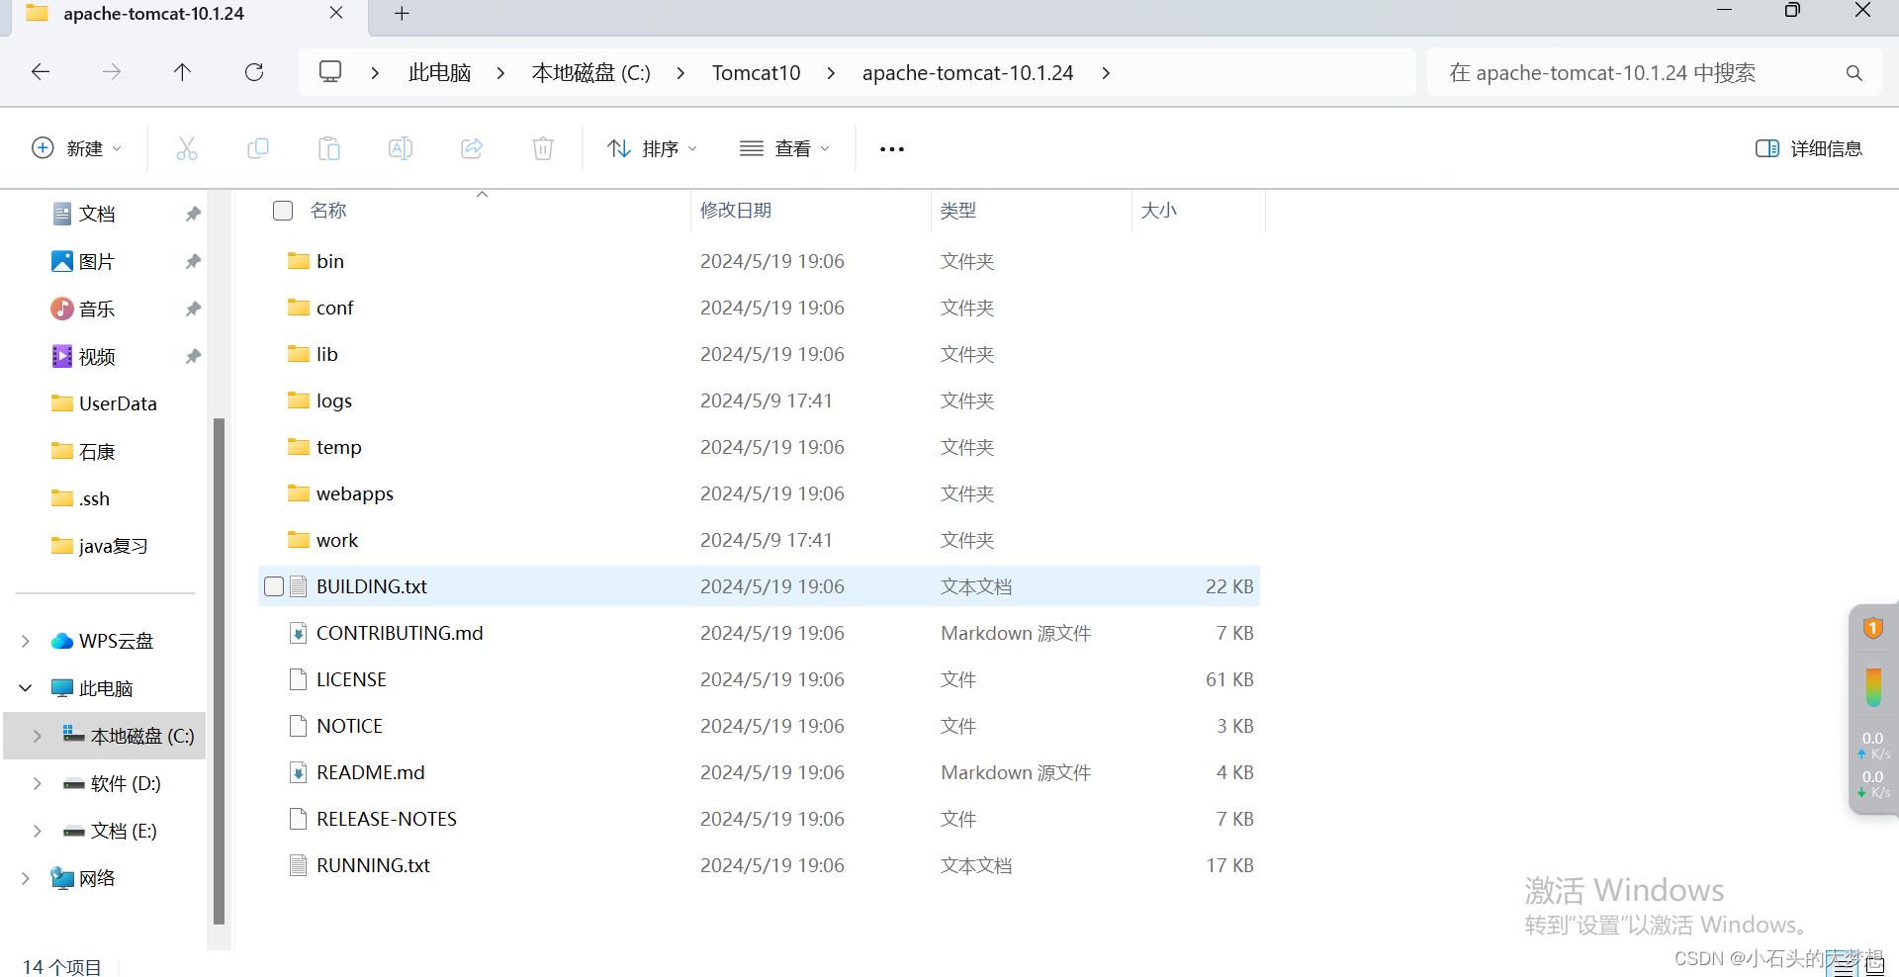Click the Delete trash icon
Image resolution: width=1899 pixels, height=977 pixels.
tap(543, 148)
